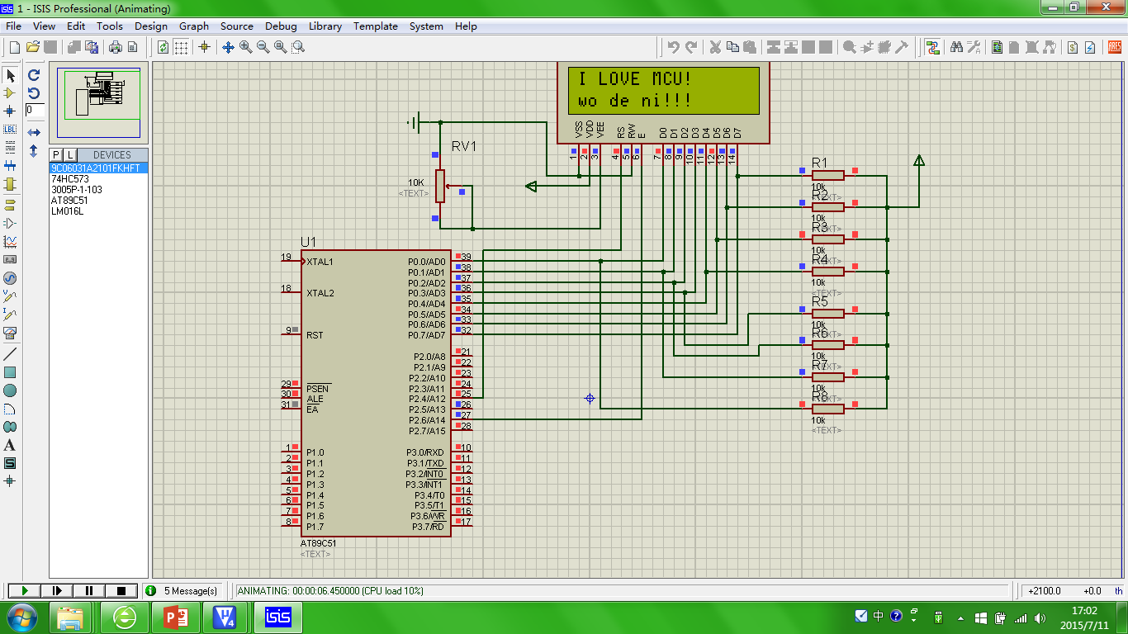Activate the Junction Dot tool
1128x634 pixels.
10,111
